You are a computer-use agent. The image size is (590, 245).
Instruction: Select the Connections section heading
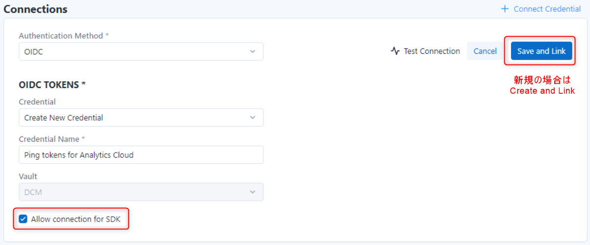(x=36, y=9)
